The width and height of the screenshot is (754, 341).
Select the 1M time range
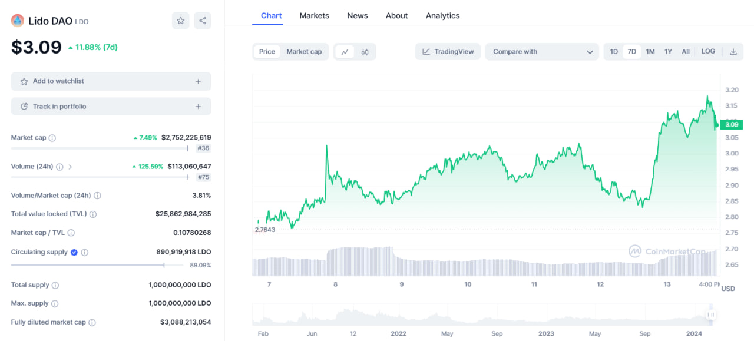point(650,52)
